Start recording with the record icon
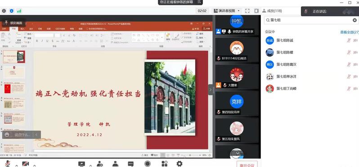The width and height of the screenshot is (359, 167). (148, 163)
